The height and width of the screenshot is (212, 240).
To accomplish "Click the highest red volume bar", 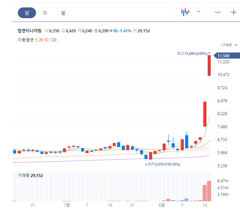I will click(x=209, y=191).
